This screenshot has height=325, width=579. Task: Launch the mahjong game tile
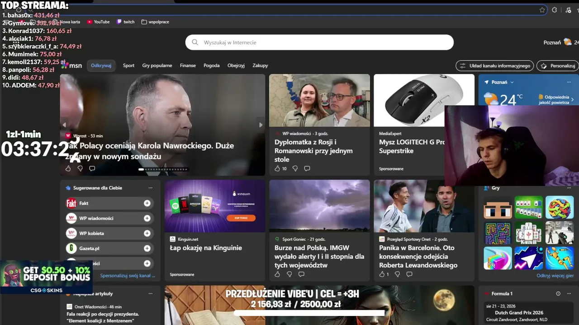pos(529,232)
